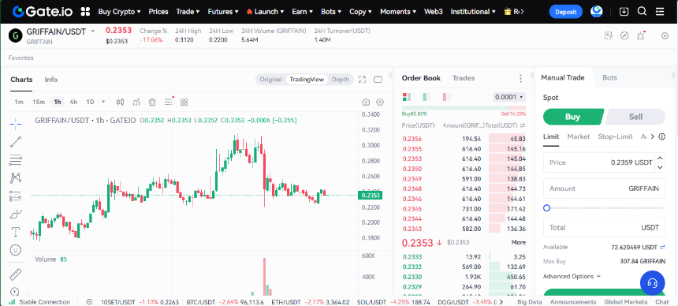The height and width of the screenshot is (306, 678).
Task: Open Announcements in bottom bar
Action: click(x=573, y=302)
